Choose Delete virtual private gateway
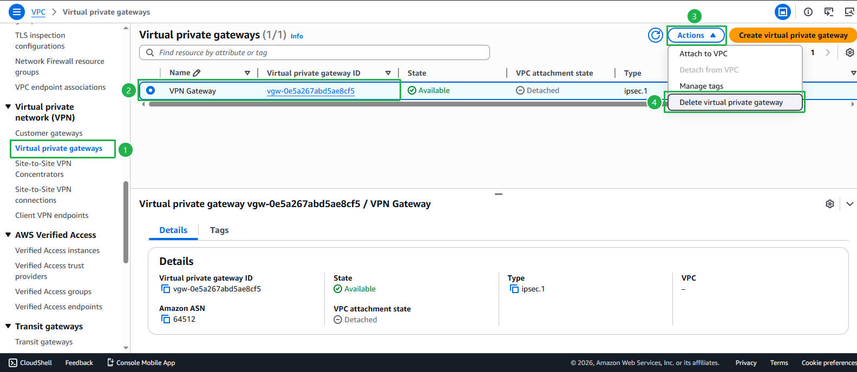 pos(735,102)
